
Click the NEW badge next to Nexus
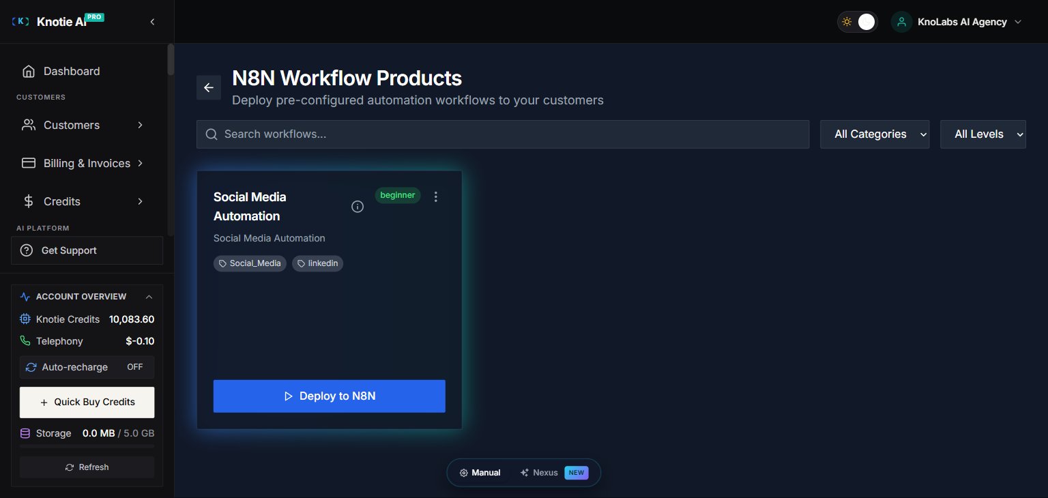[577, 473]
